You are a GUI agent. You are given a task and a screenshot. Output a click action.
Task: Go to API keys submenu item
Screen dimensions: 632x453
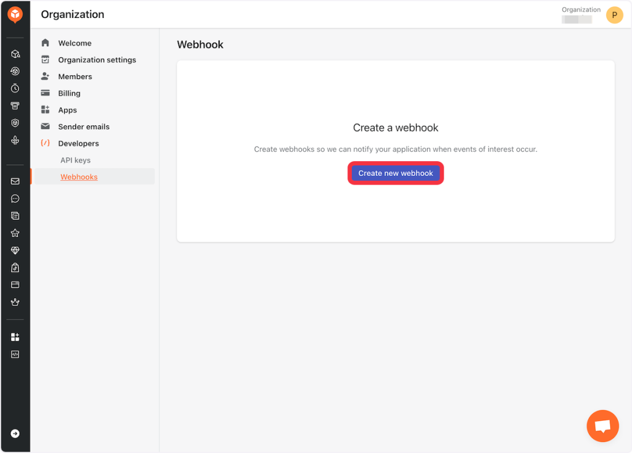coord(75,160)
